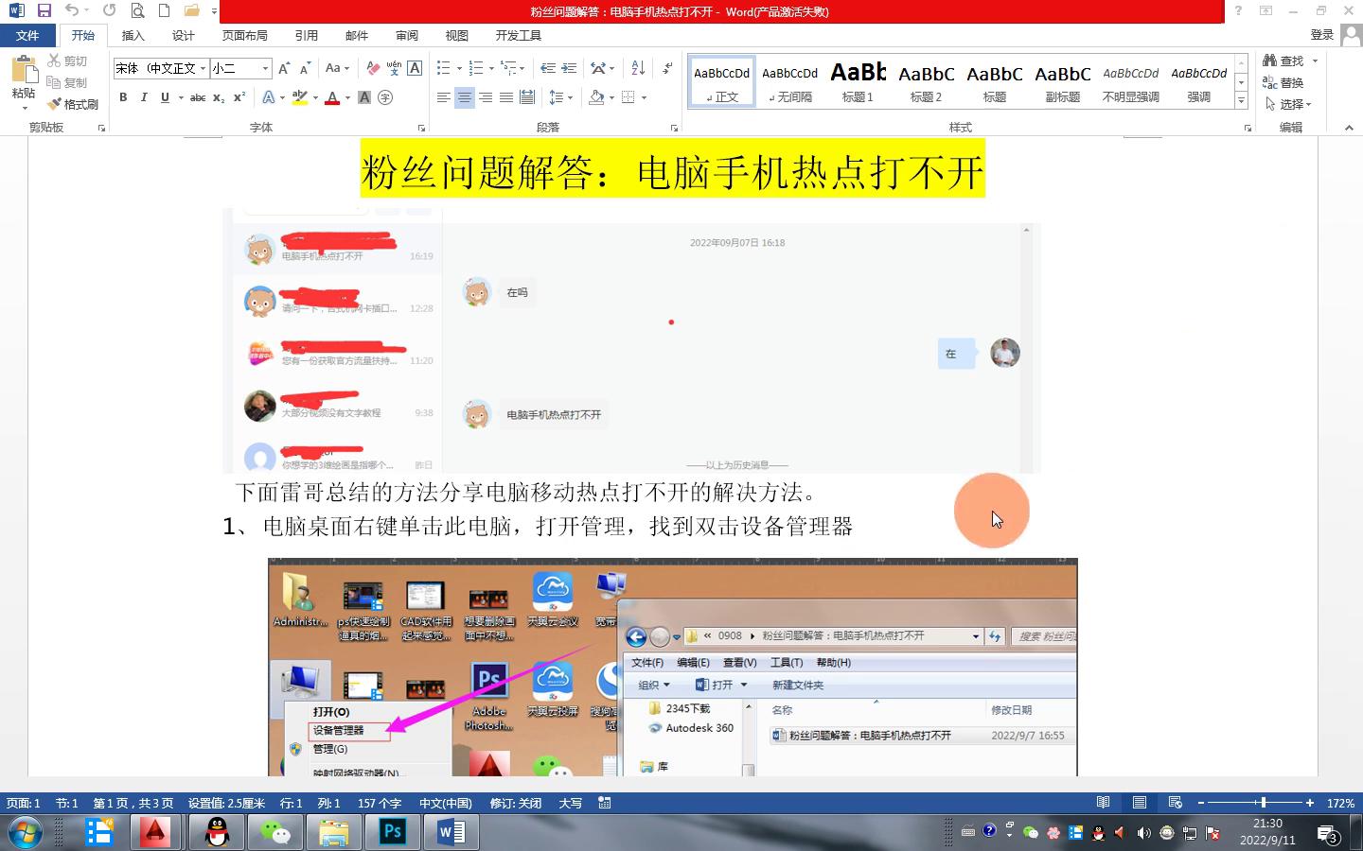Toggle center paragraph alignment
Screen dimensions: 1363x851
464,97
